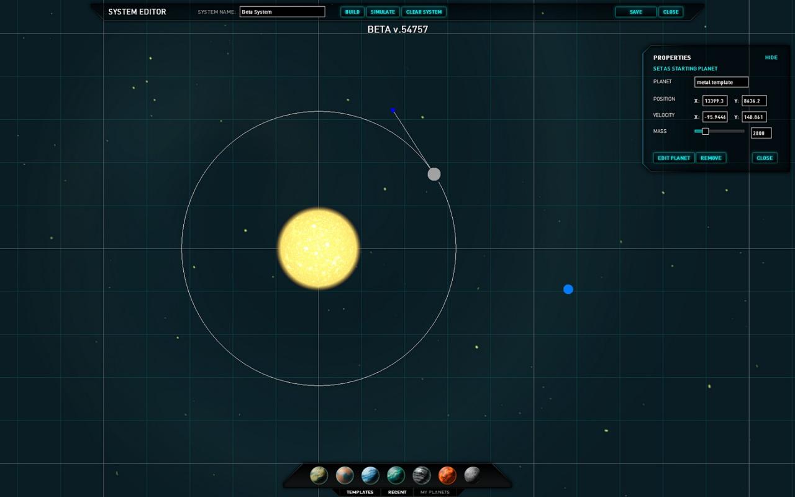
Task: Click the Position Y field
Action: point(755,101)
